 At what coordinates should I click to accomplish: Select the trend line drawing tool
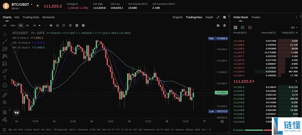pyautogui.click(x=5, y=42)
